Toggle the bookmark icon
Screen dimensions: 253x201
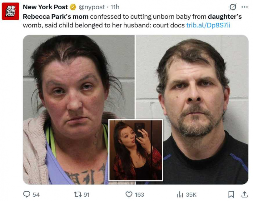(231, 194)
